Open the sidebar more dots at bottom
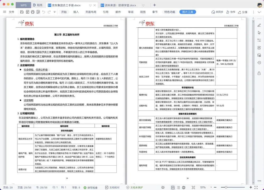 259,181
